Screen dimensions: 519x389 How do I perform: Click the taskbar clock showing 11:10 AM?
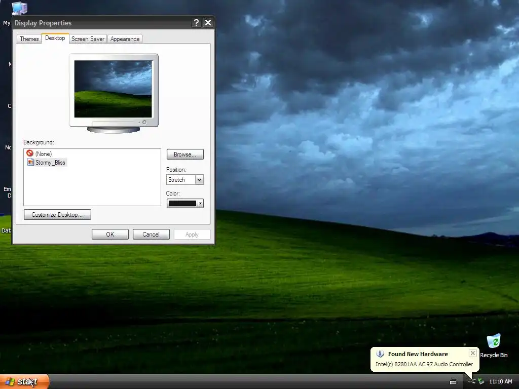click(500, 382)
